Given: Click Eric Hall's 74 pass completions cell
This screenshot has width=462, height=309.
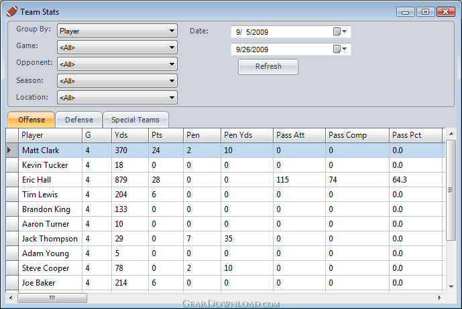Looking at the screenshot, I should (357, 180).
